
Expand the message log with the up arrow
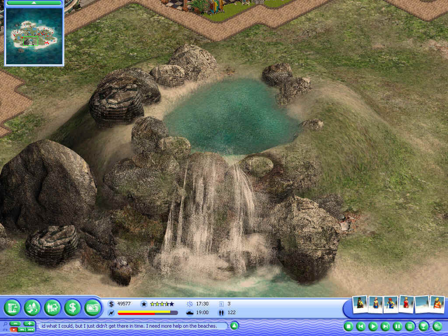click(x=234, y=325)
